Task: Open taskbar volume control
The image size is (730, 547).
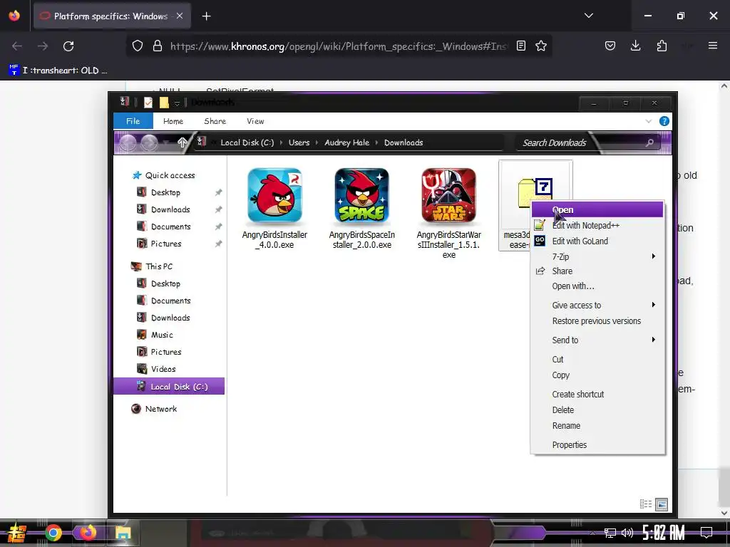Action: click(627, 533)
